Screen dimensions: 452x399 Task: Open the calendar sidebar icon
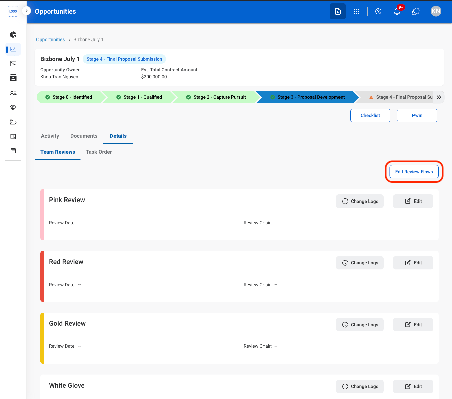tap(13, 151)
